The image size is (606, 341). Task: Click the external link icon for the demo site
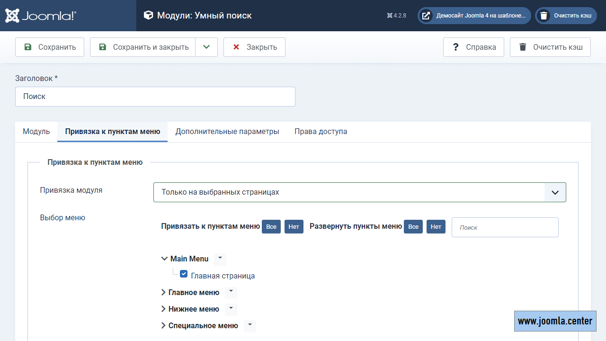pyautogui.click(x=426, y=16)
